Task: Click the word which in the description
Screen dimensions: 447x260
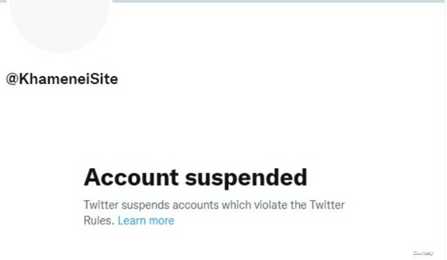Action: pyautogui.click(x=236, y=205)
